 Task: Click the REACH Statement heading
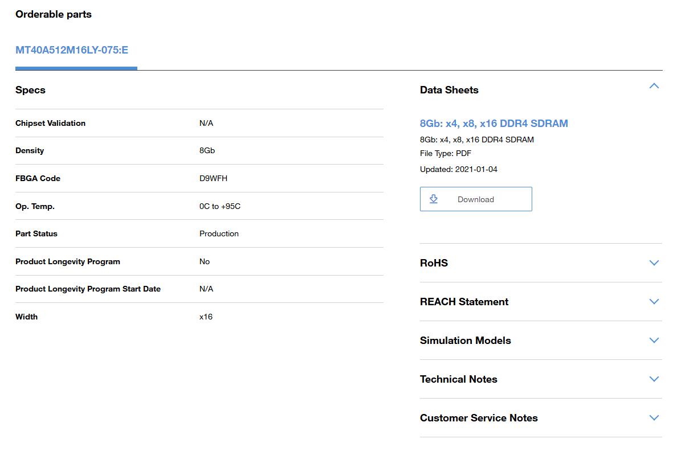pyautogui.click(x=464, y=302)
